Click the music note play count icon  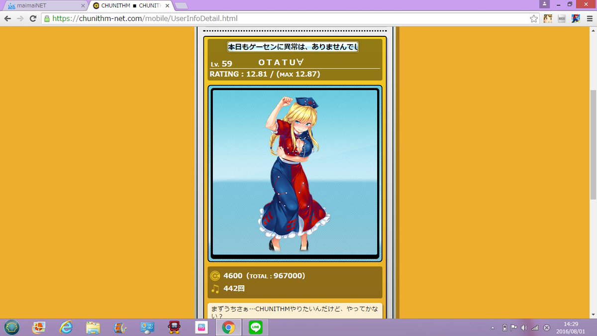(x=215, y=288)
